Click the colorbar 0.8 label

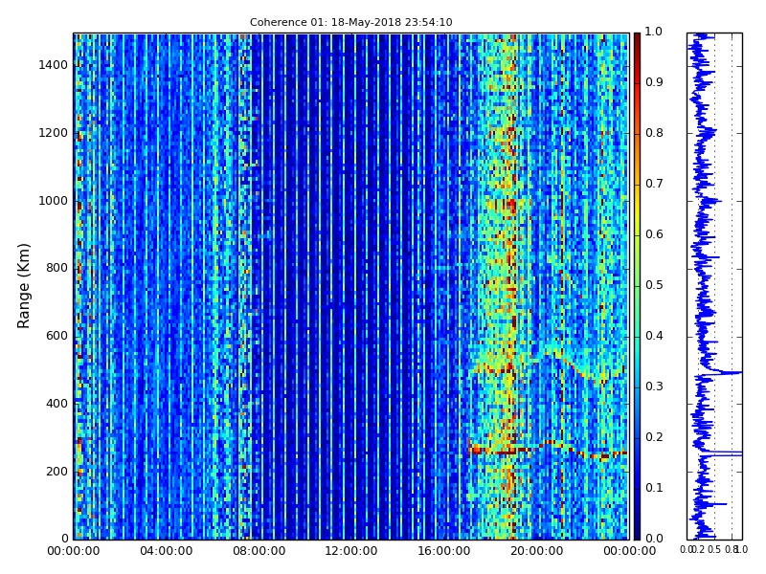[x=654, y=133]
